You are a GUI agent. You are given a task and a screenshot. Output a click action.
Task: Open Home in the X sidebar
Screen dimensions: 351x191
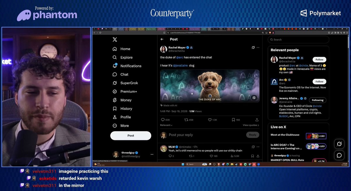(x=121, y=49)
